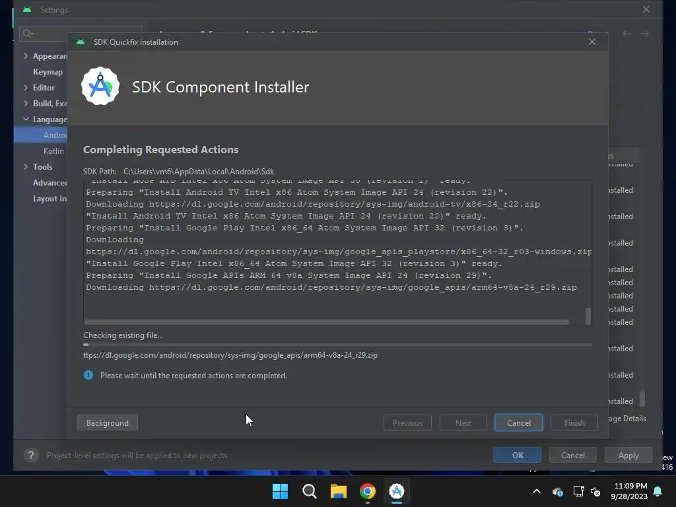
Task: Expand the Build, Execution section chevron
Action: (26, 104)
